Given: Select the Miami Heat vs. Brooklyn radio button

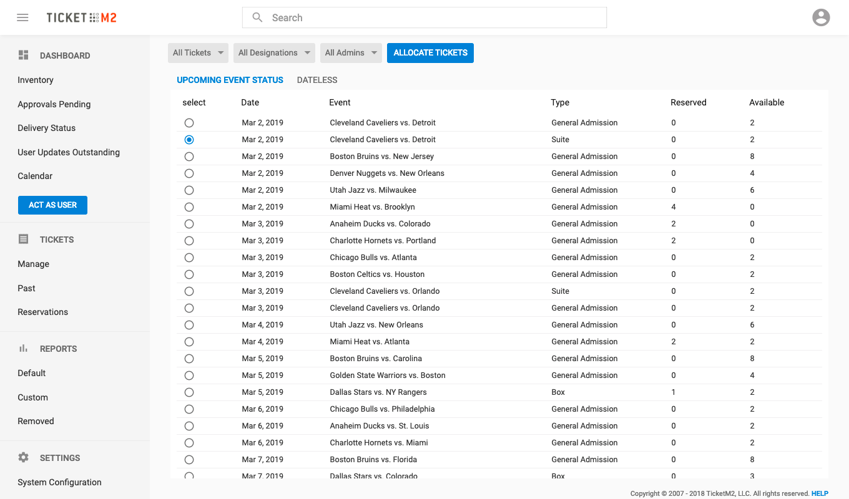Looking at the screenshot, I should [189, 207].
